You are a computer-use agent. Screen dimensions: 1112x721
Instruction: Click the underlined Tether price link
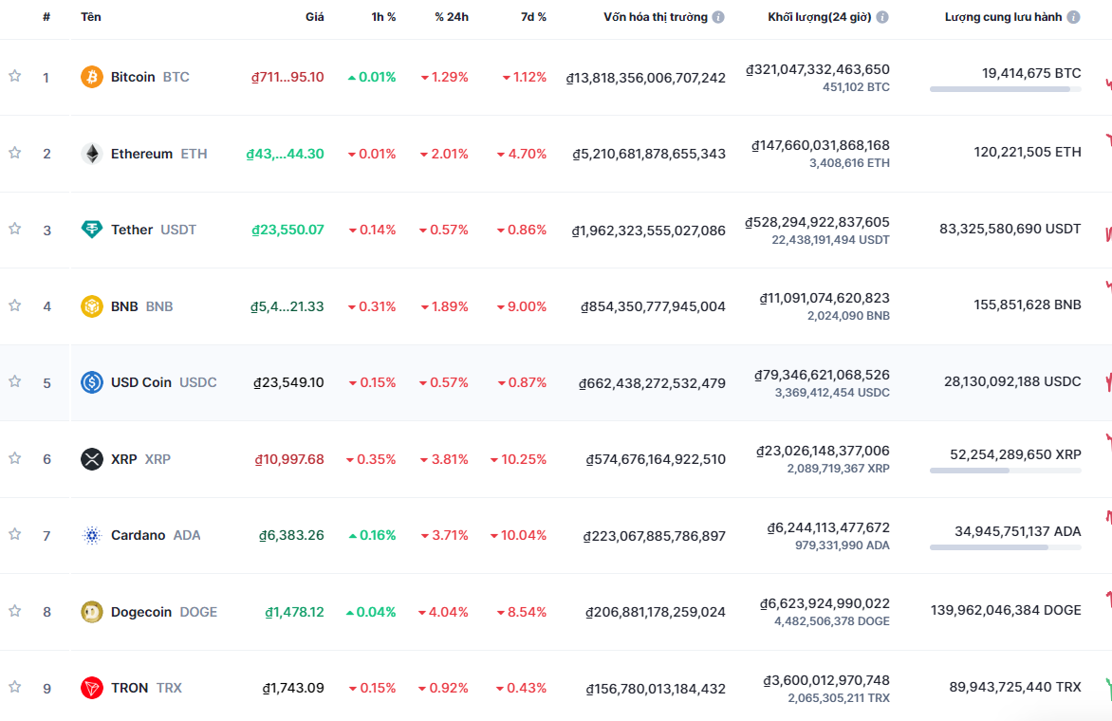pos(287,230)
